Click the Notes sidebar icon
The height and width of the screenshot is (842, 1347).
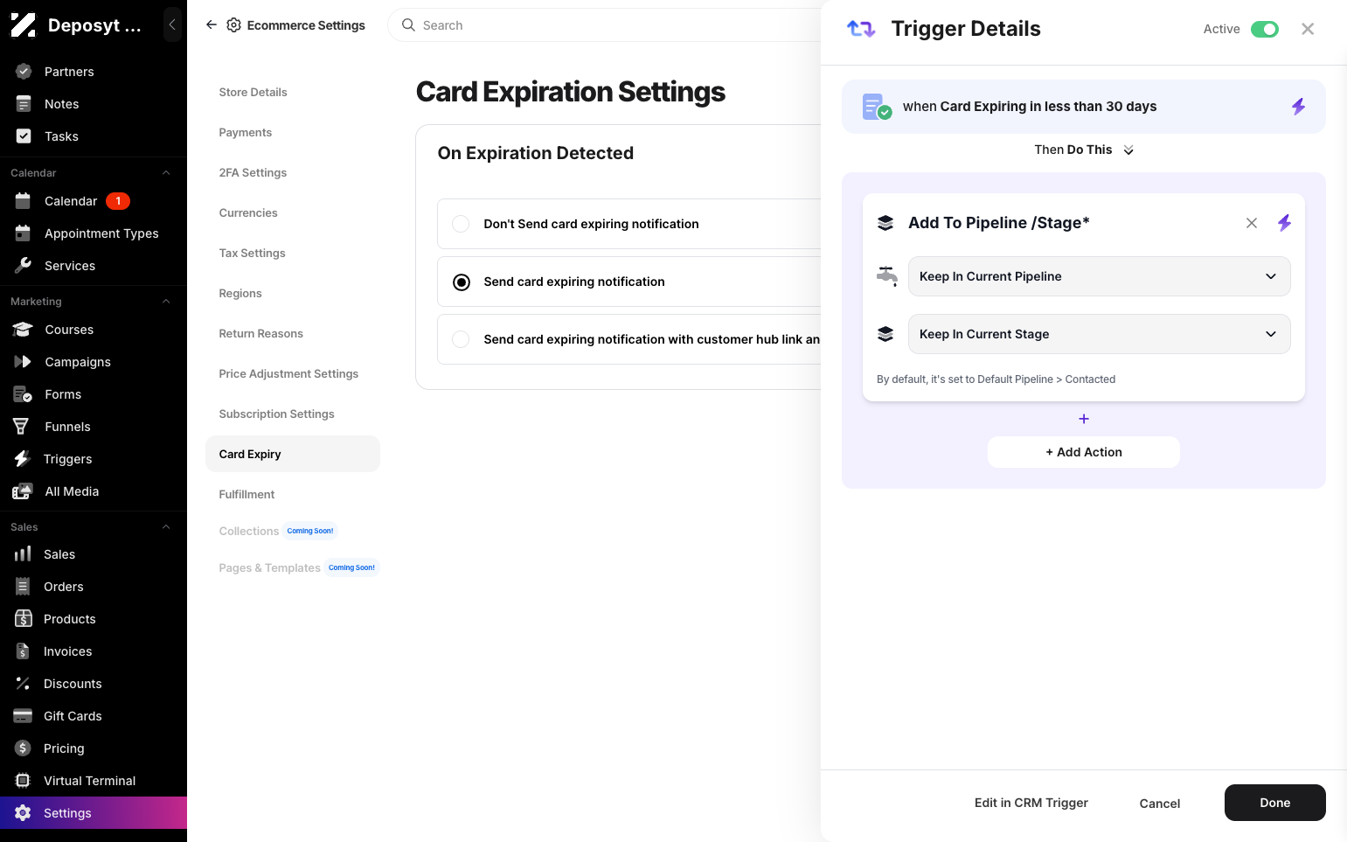coord(24,104)
